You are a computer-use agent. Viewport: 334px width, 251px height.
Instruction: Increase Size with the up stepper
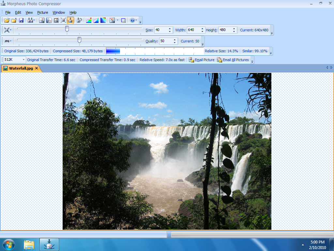point(170,29)
